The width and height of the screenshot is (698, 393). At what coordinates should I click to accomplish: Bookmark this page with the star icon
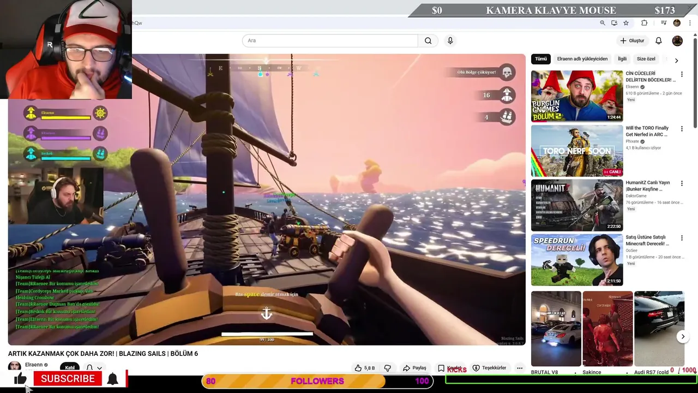(626, 23)
